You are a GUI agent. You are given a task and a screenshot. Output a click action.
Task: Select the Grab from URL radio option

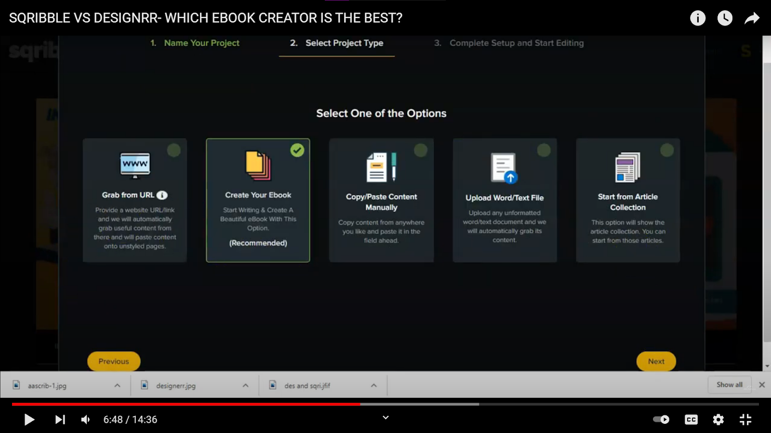[174, 150]
